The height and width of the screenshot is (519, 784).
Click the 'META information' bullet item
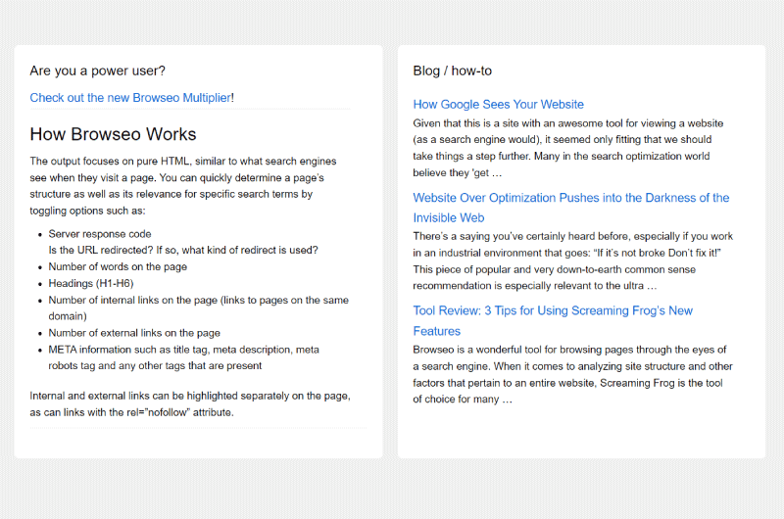(x=183, y=357)
